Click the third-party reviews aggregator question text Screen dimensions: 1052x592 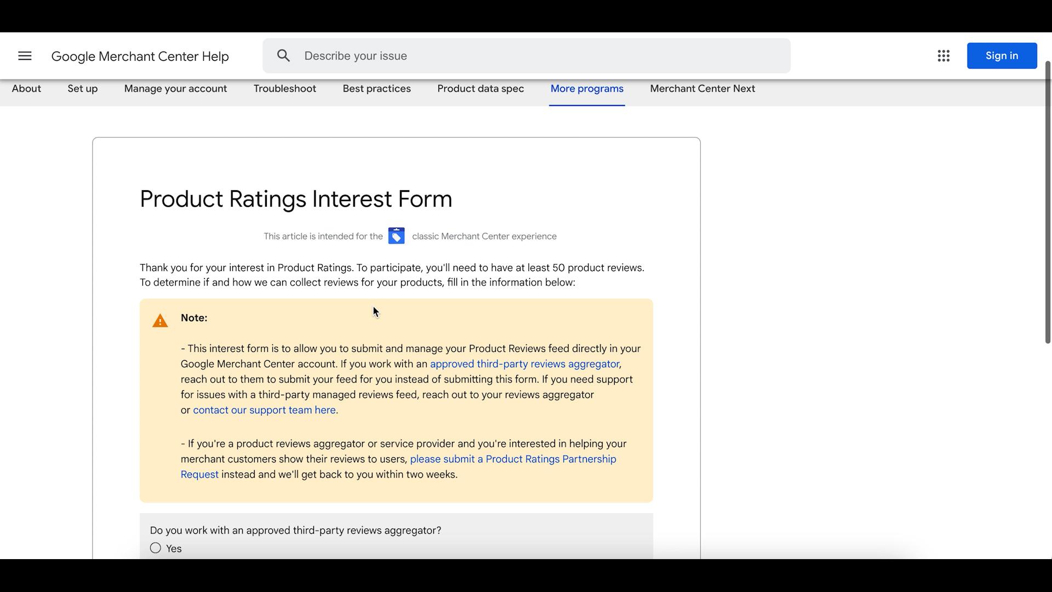[x=295, y=531]
